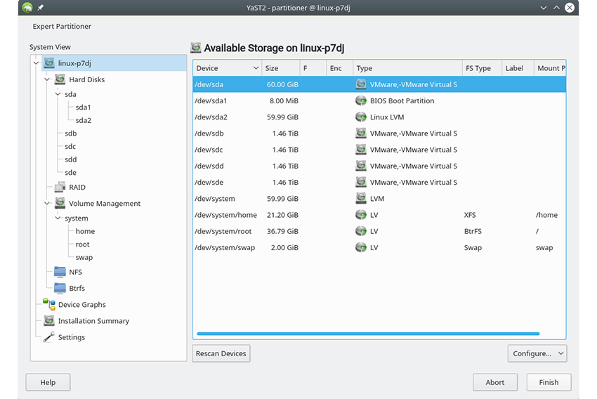This screenshot has height=399, width=597.
Task: Click the Hard Disks icon in tree
Action: point(60,79)
